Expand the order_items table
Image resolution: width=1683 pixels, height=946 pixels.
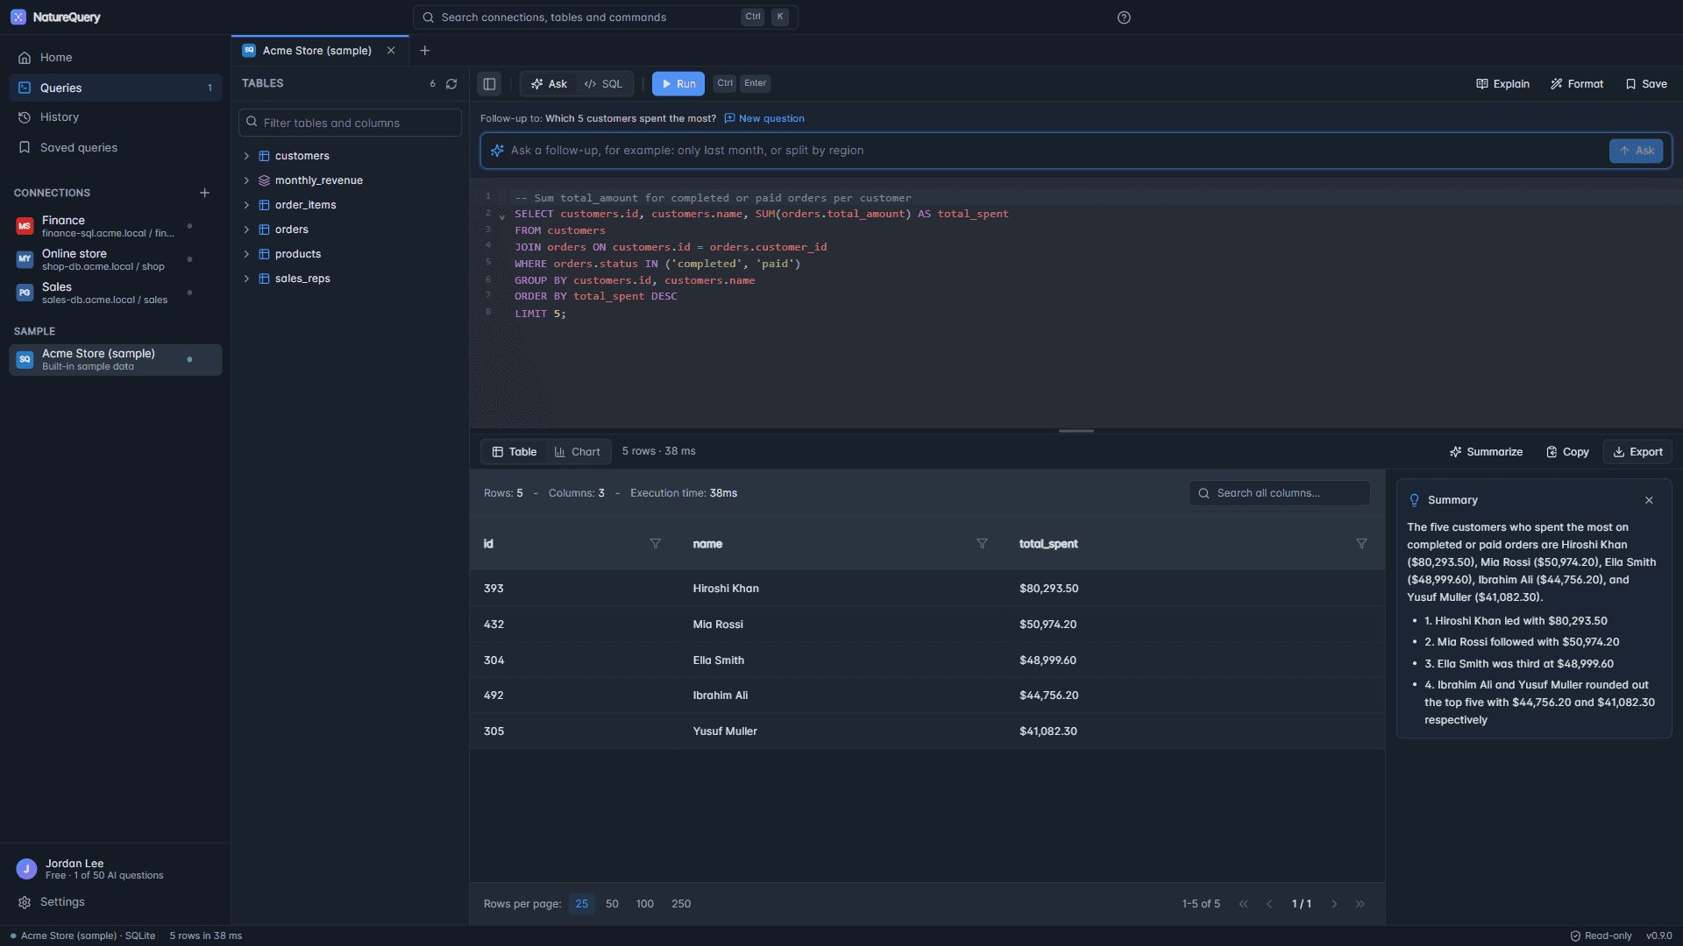pyautogui.click(x=246, y=205)
